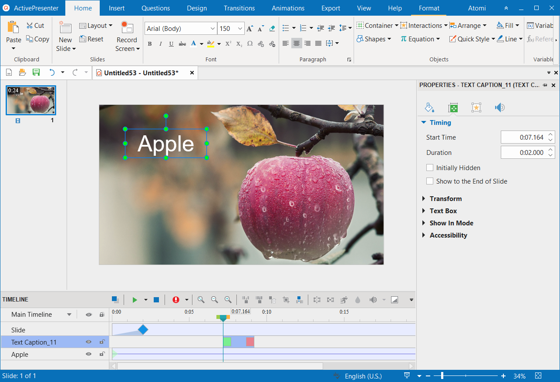The width and height of the screenshot is (560, 382).
Task: Click the Paste icon in Clipboard
Action: [x=13, y=28]
